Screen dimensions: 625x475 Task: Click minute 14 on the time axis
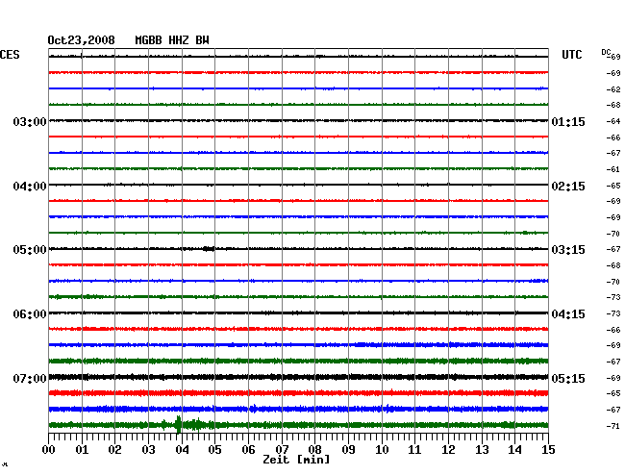(515, 450)
